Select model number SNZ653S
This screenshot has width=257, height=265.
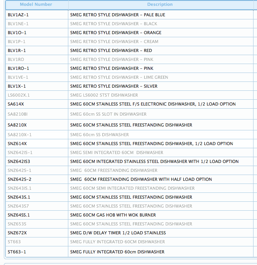pos(17,224)
